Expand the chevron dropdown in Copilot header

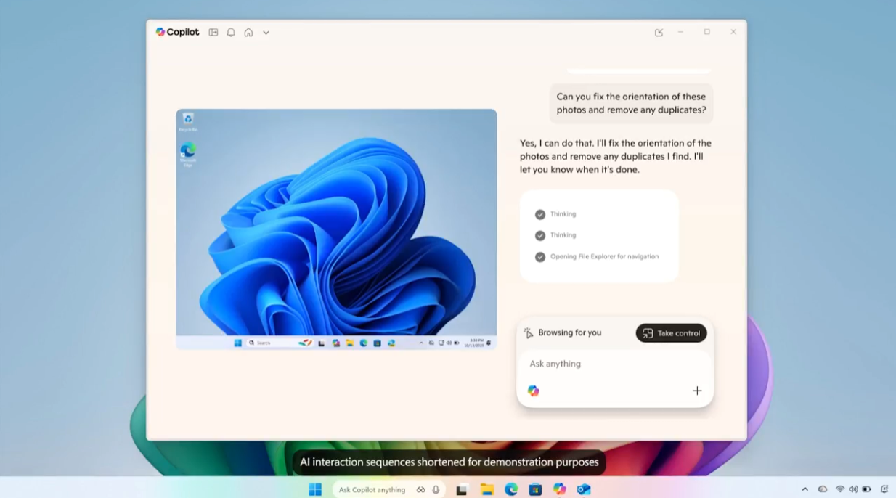coord(266,33)
